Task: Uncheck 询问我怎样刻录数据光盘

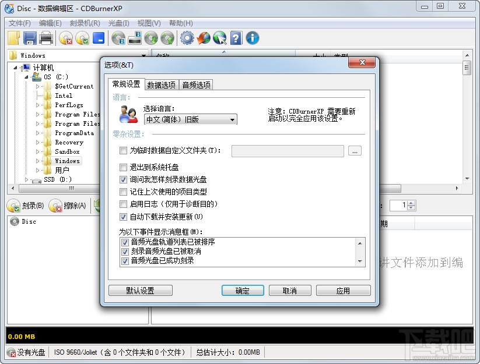Action: point(124,179)
